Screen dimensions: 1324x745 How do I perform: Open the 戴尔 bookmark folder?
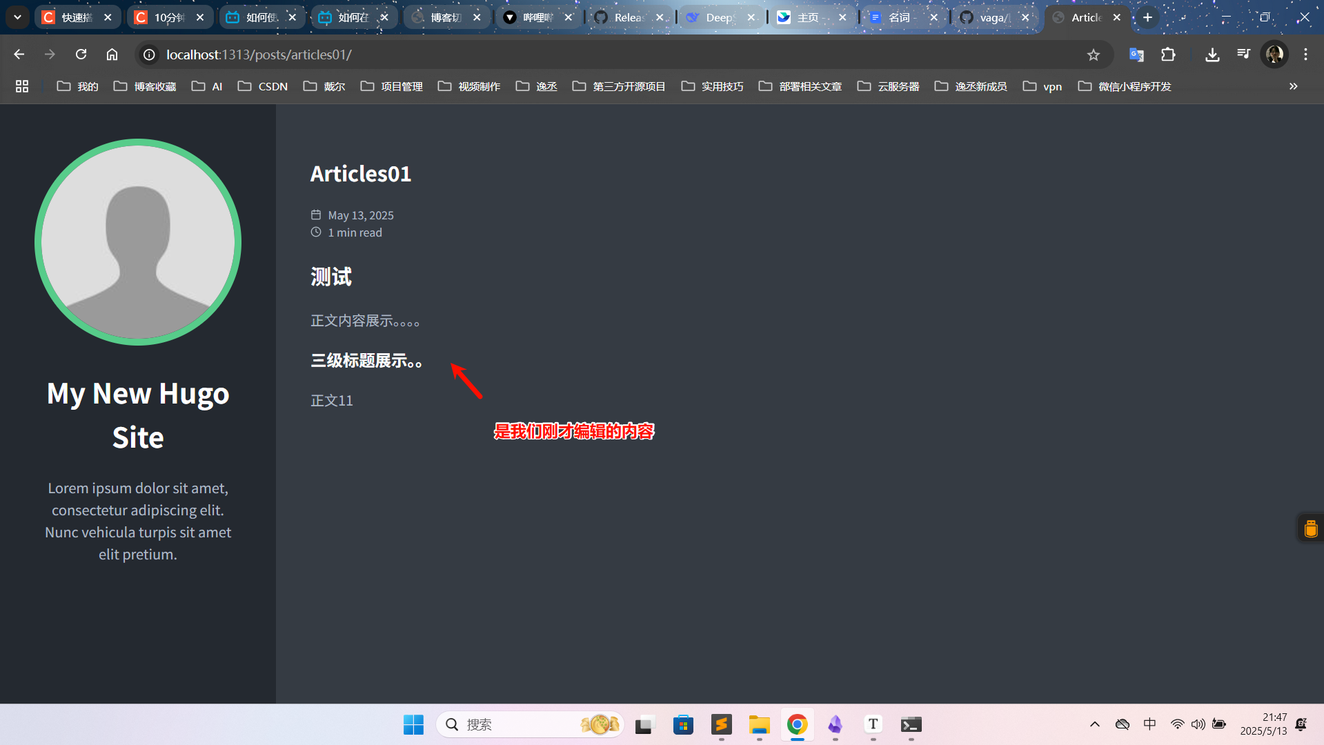[x=324, y=86]
